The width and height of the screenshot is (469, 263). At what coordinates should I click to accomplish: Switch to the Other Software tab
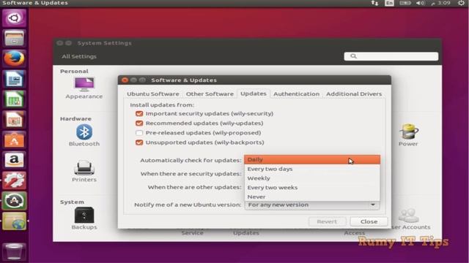tap(210, 94)
